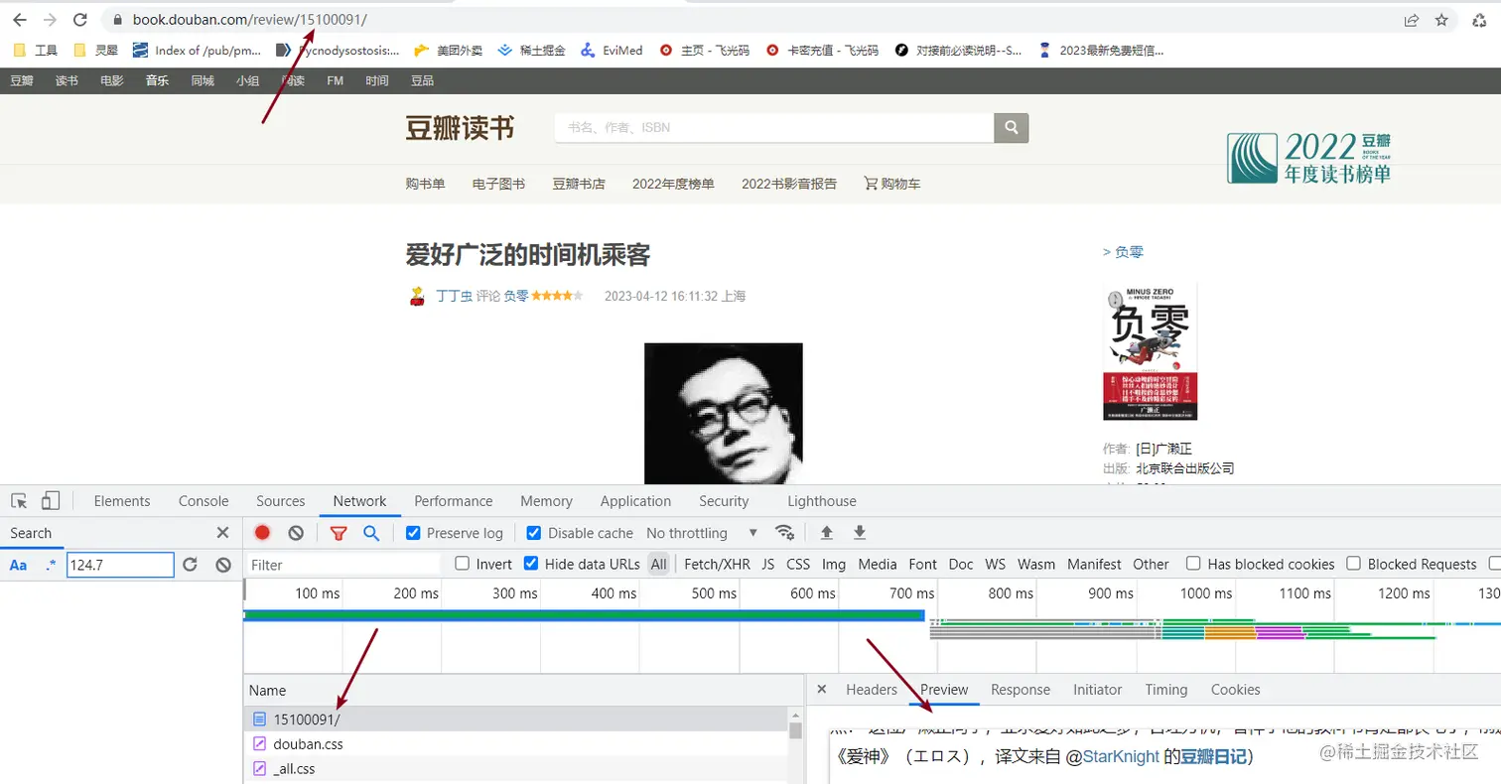Toggle the network filter funnel icon
This screenshot has width=1501, height=784.
[339, 533]
